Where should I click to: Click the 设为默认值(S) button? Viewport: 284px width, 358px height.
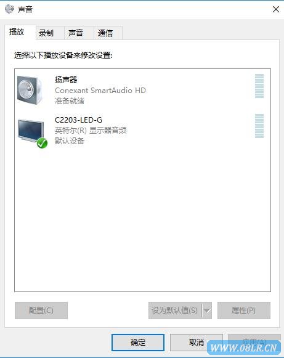(175, 311)
